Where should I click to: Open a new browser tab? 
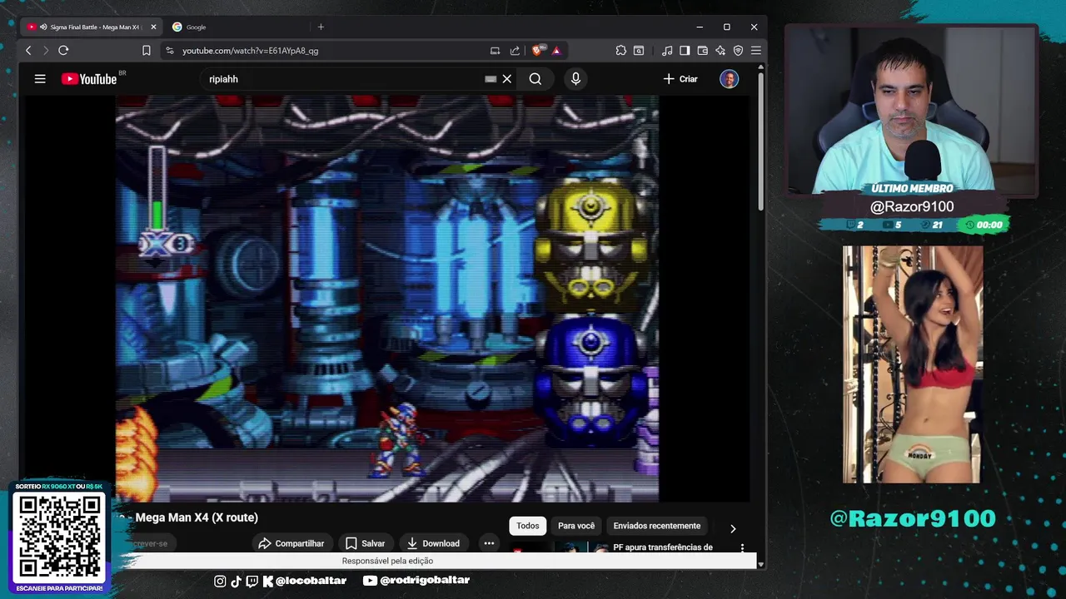coord(321,27)
